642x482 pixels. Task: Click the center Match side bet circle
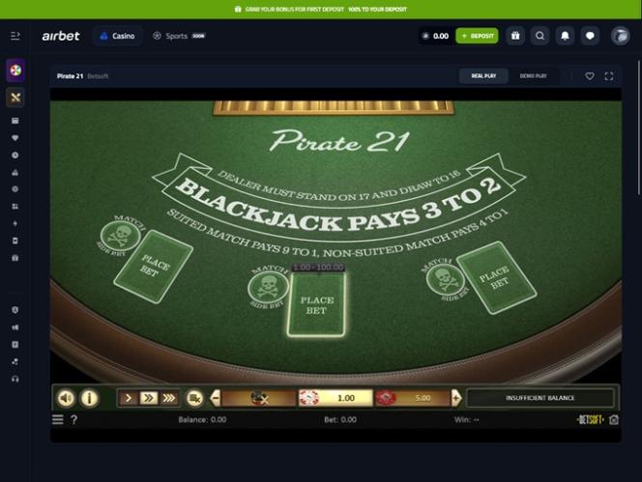coord(268,287)
